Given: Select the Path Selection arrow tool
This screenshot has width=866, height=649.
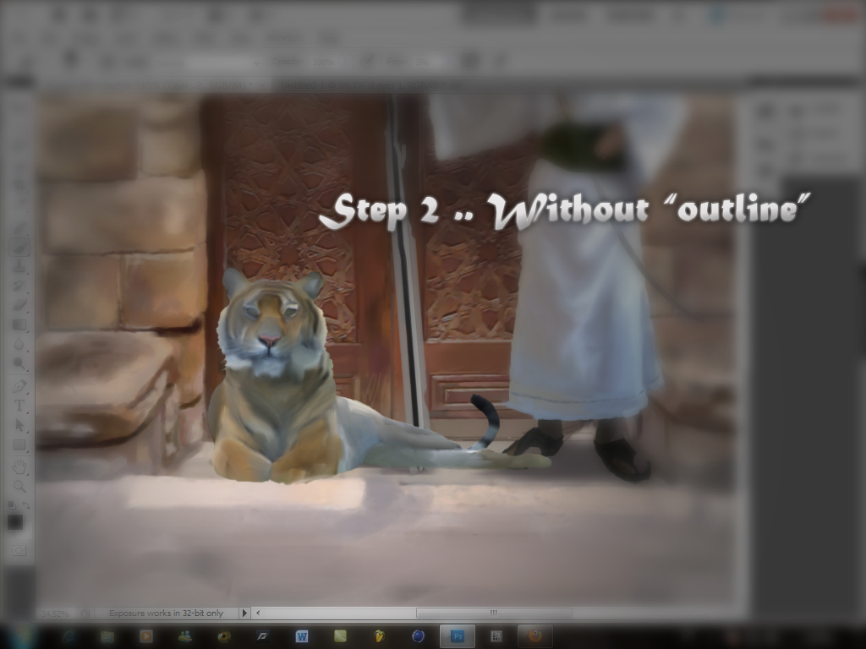Looking at the screenshot, I should (x=19, y=425).
